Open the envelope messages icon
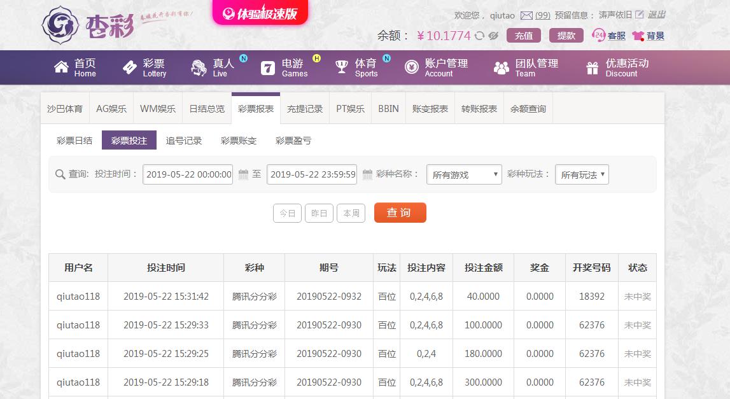The width and height of the screenshot is (730, 399). pyautogui.click(x=526, y=15)
